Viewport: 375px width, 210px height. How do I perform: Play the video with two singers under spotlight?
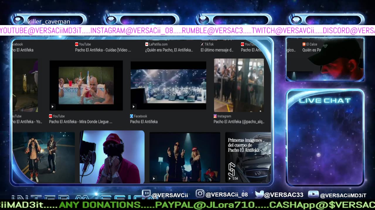click(x=185, y=157)
